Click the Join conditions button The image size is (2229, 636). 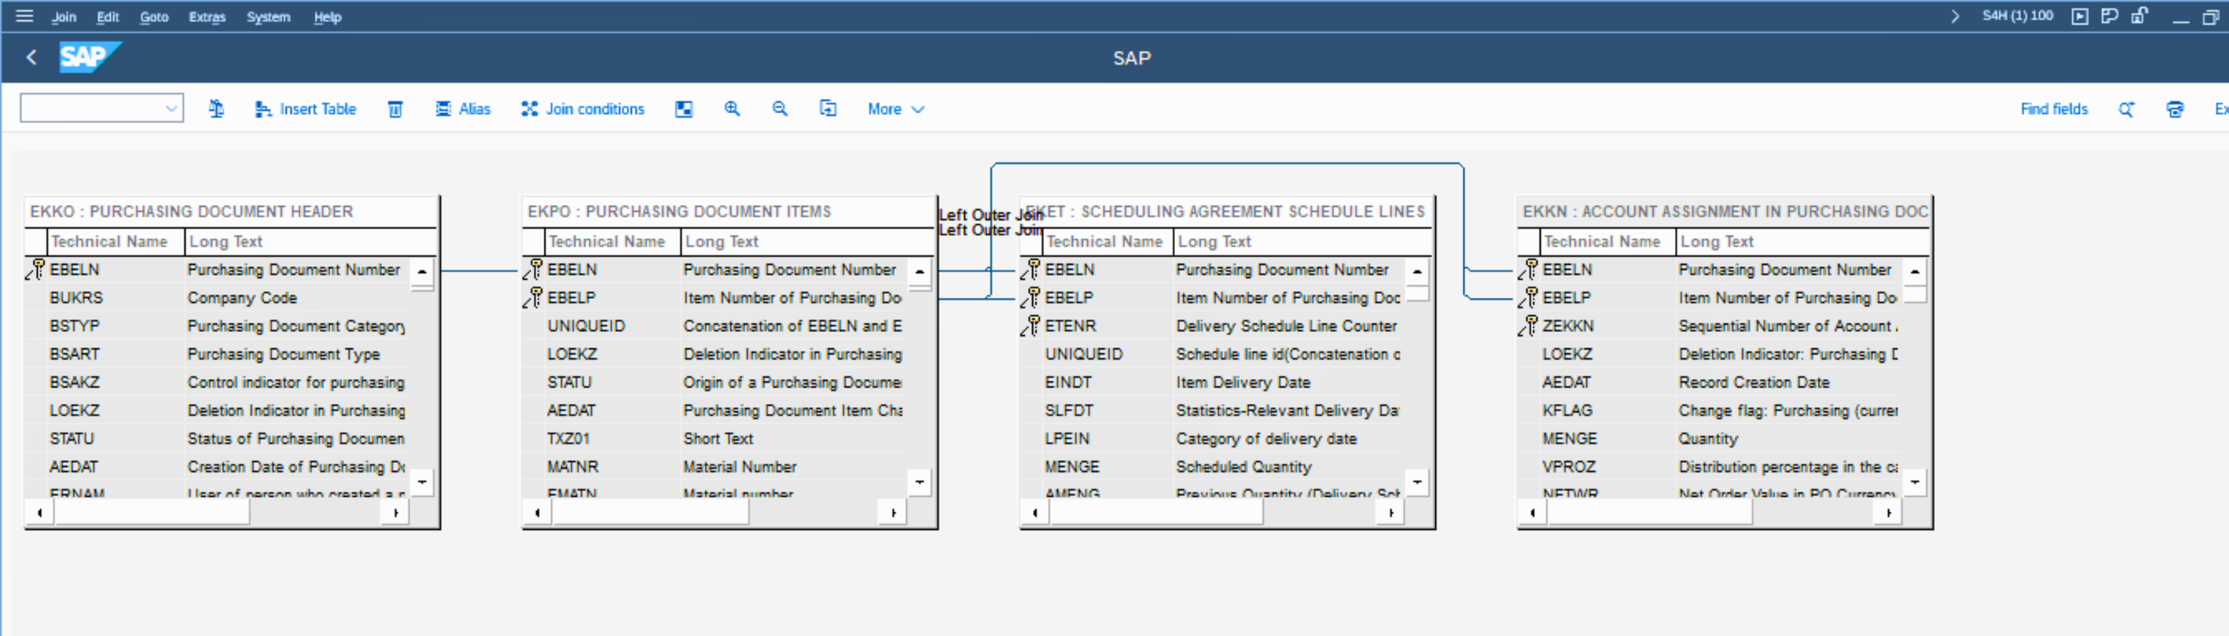[583, 109]
